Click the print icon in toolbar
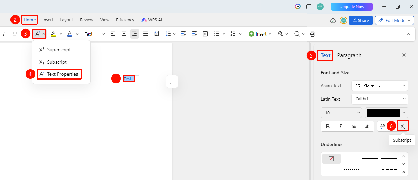The height and width of the screenshot is (180, 418). coord(313,34)
